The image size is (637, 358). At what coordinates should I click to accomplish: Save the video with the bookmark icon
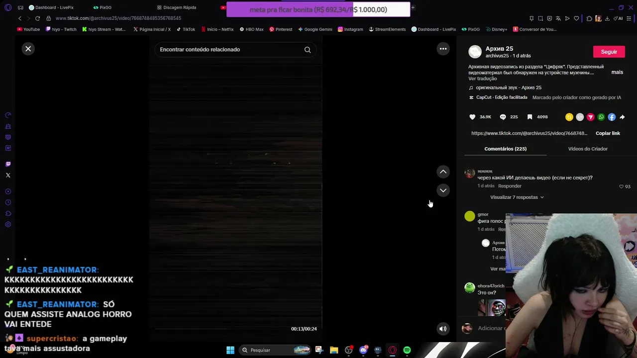pyautogui.click(x=530, y=117)
